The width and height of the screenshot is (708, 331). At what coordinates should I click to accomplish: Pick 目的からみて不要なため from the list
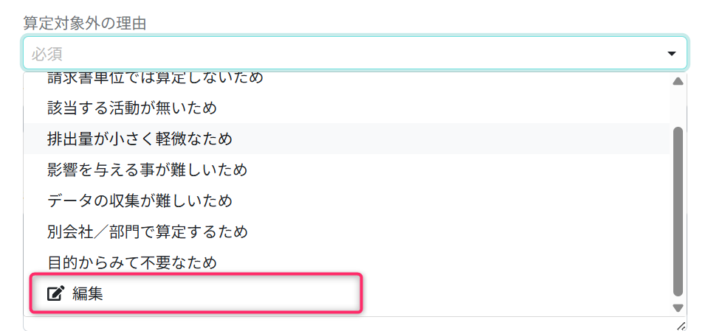coord(131,262)
